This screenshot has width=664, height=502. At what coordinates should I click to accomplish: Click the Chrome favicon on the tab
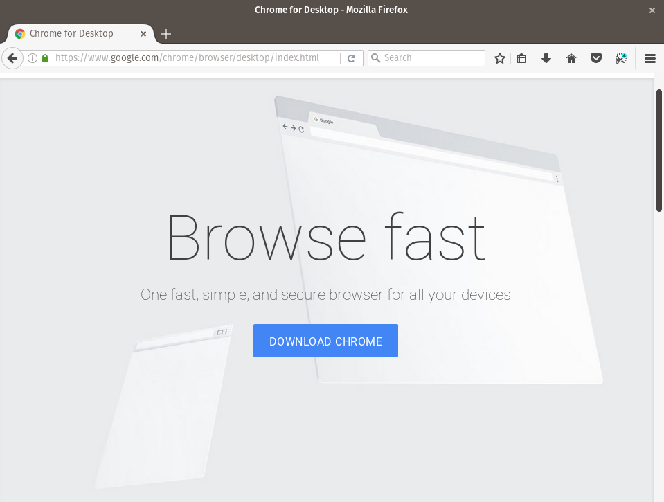point(20,33)
